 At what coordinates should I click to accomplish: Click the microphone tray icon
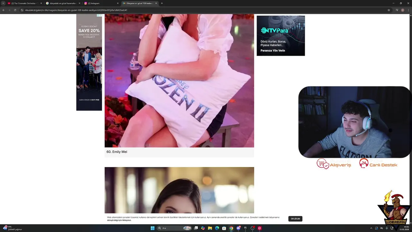387,228
